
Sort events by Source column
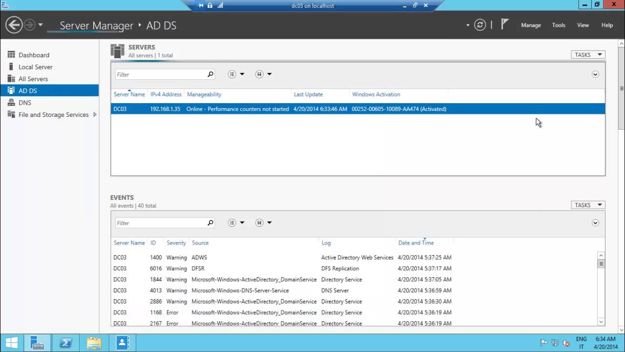(x=200, y=243)
